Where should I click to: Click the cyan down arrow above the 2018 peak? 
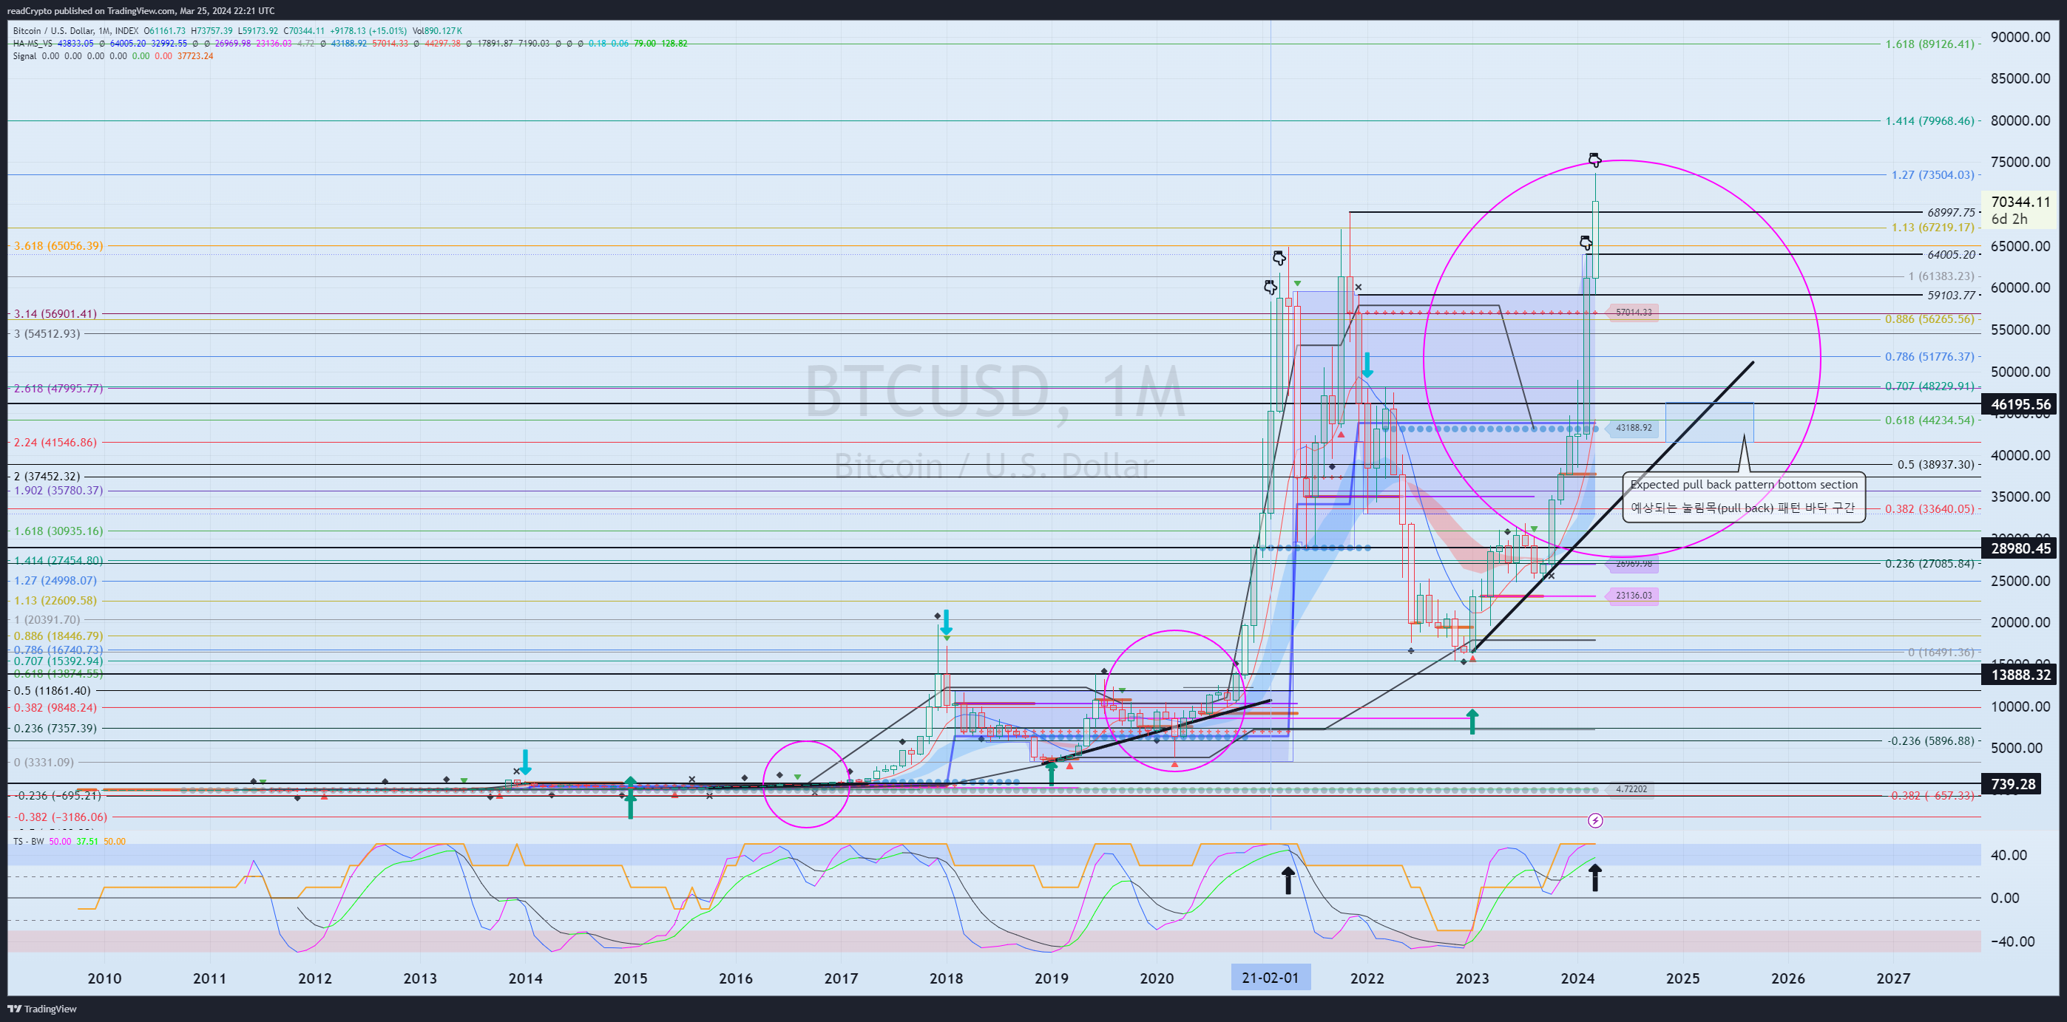coord(946,623)
